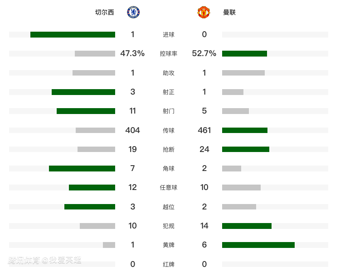Click the Chelsea club crest icon
Viewport: 340px width, 271px height.
tap(133, 12)
